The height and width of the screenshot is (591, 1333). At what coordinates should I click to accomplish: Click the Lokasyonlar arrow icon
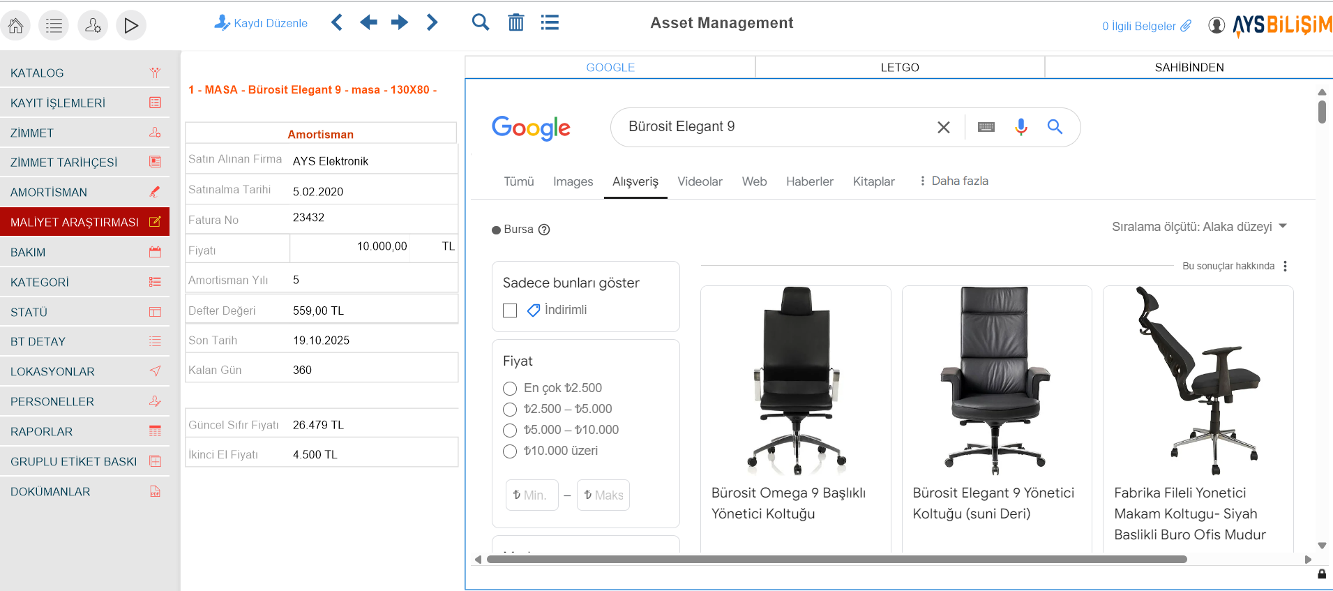[155, 371]
